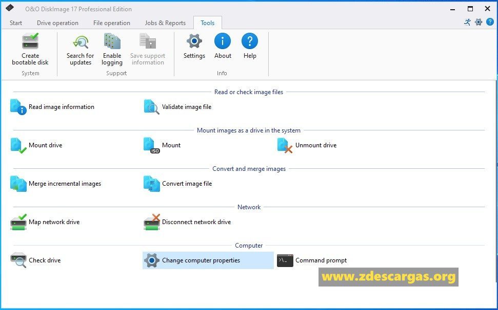498x310 pixels.
Task: Click the small gear icon at the top right
Action: pos(479,22)
